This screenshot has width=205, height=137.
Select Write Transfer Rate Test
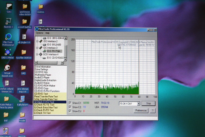46,99
